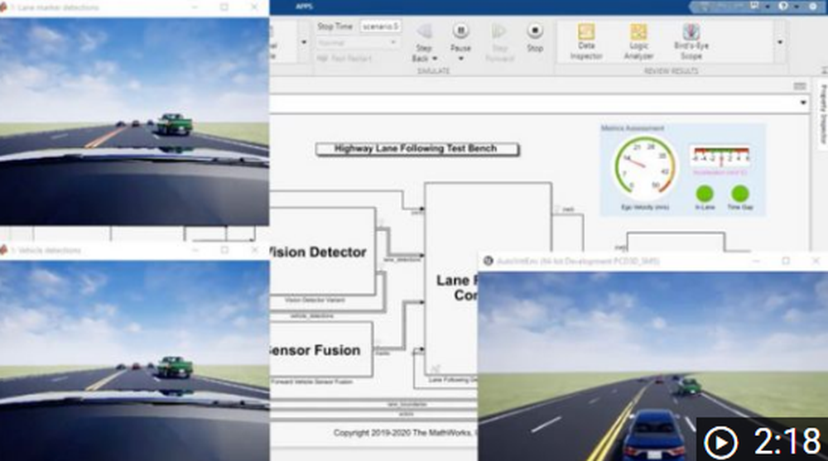The width and height of the screenshot is (828, 461).
Task: Click the blue car in AutoVrtlEnv window
Action: pyautogui.click(x=655, y=434)
